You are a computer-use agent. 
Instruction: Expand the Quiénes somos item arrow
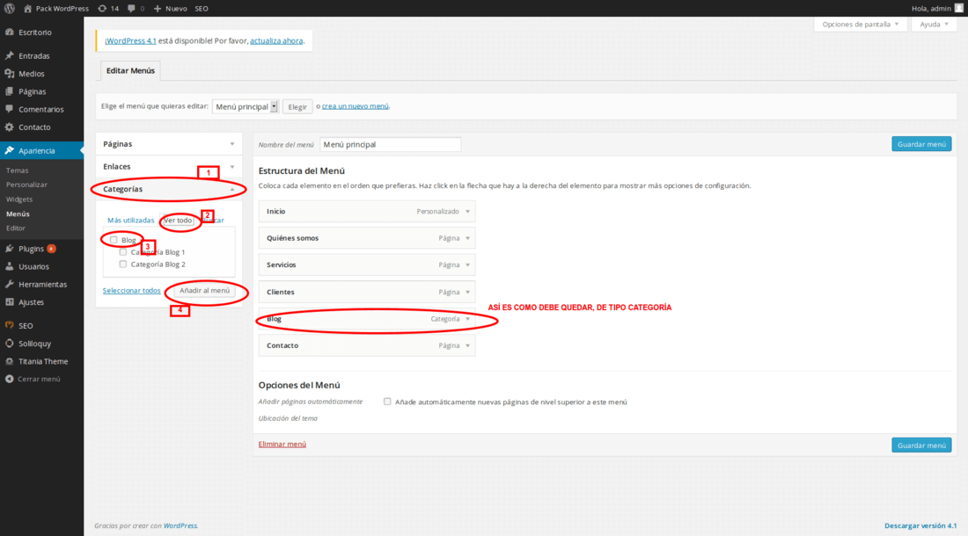pos(467,238)
